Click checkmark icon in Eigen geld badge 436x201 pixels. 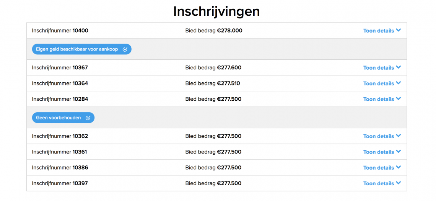(125, 49)
